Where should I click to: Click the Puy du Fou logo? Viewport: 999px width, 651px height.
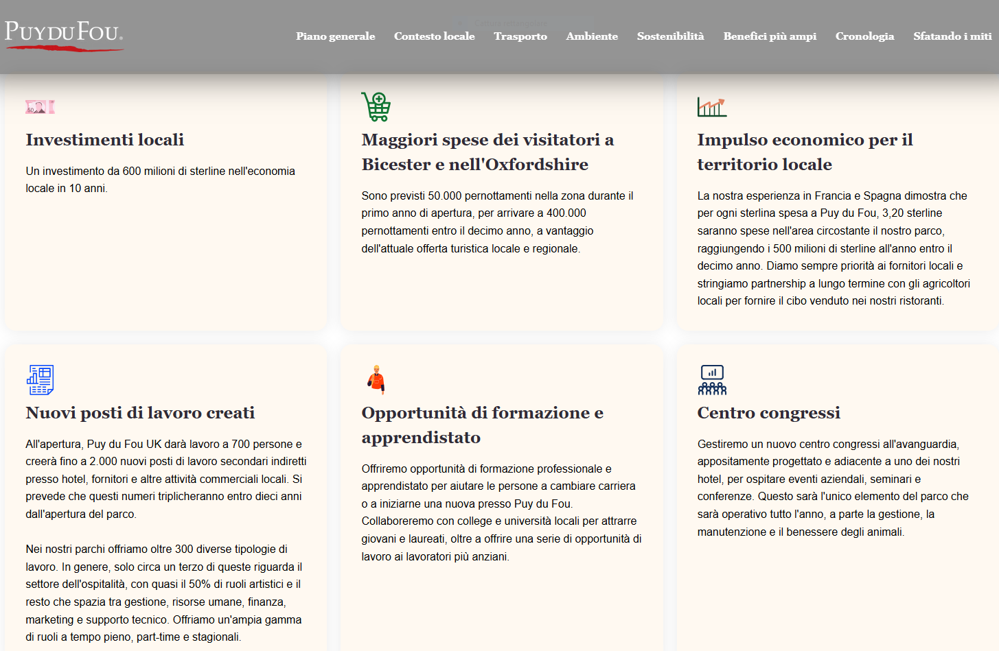point(64,36)
